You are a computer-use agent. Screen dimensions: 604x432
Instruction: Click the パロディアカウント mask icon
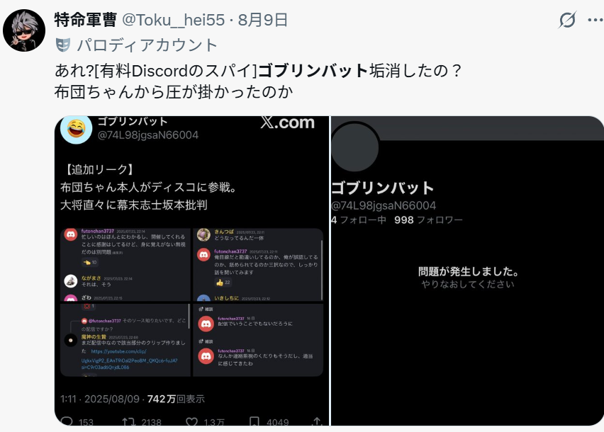(x=63, y=45)
